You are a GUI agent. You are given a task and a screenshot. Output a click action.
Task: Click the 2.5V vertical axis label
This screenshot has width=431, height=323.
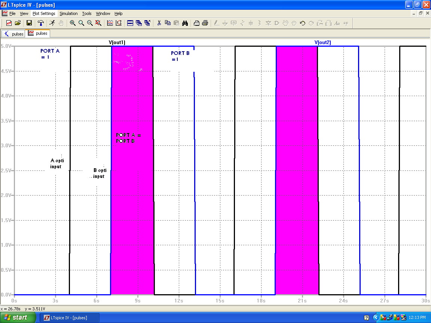[6, 170]
